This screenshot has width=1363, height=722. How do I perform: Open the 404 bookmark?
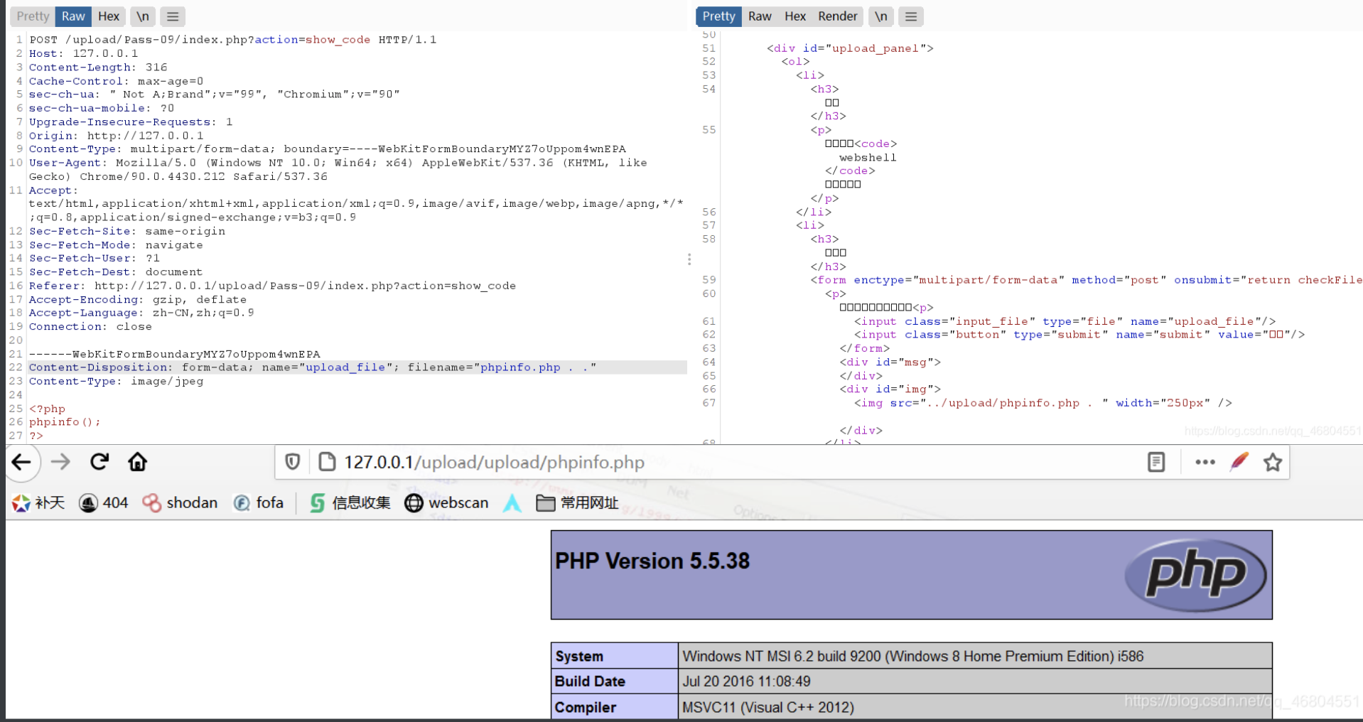[104, 503]
